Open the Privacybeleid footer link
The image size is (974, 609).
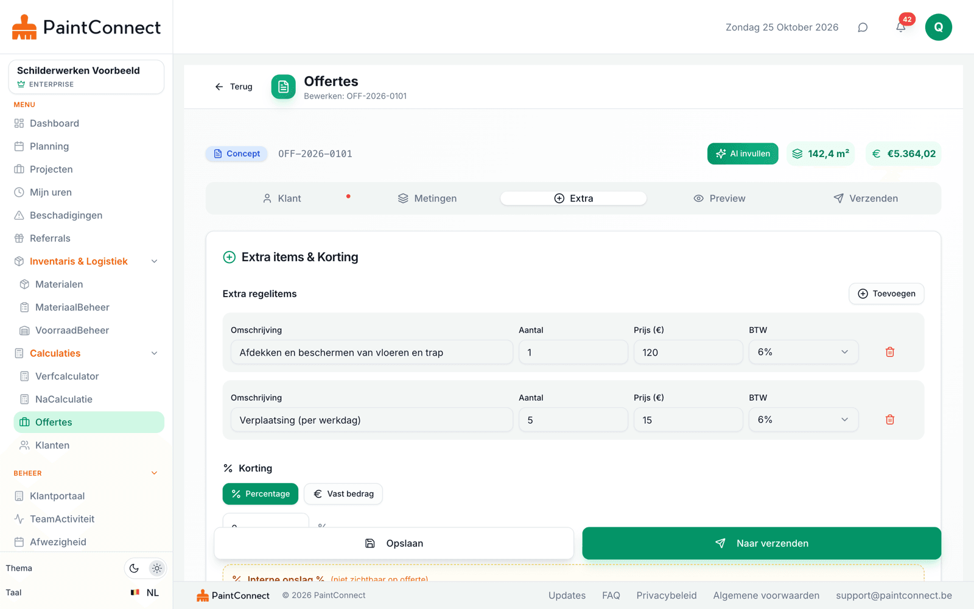point(667,596)
